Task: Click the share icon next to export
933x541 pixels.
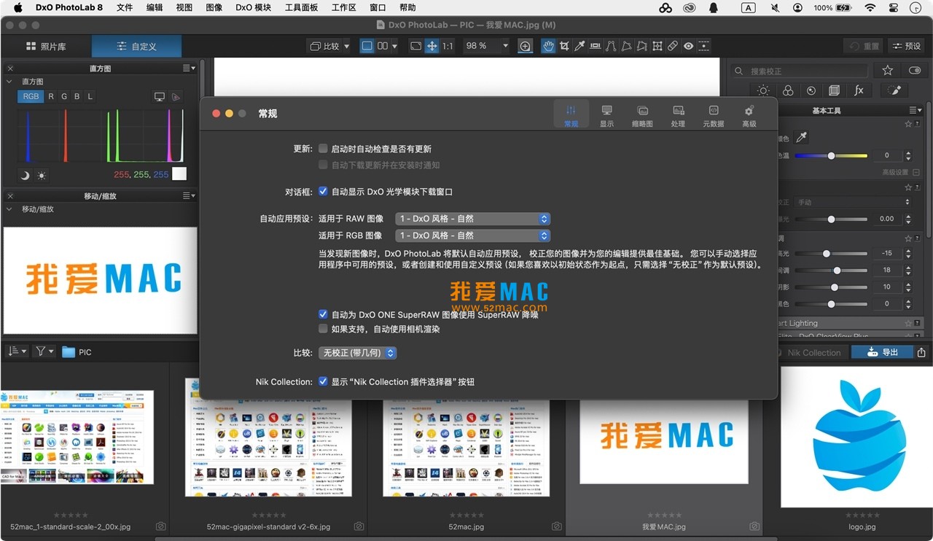Action: click(921, 352)
